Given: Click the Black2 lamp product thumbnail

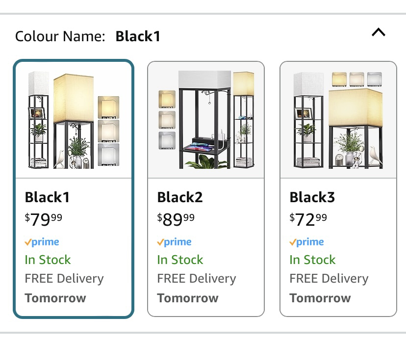Looking at the screenshot, I should [206, 120].
